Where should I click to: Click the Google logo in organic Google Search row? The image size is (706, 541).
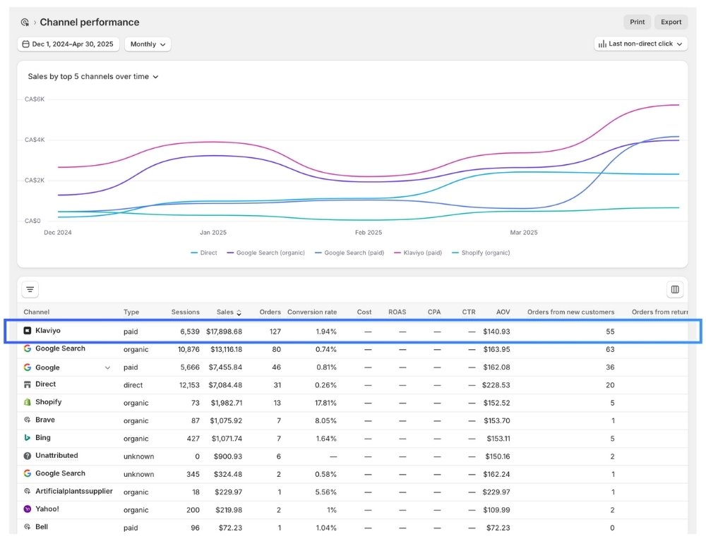[x=28, y=348]
